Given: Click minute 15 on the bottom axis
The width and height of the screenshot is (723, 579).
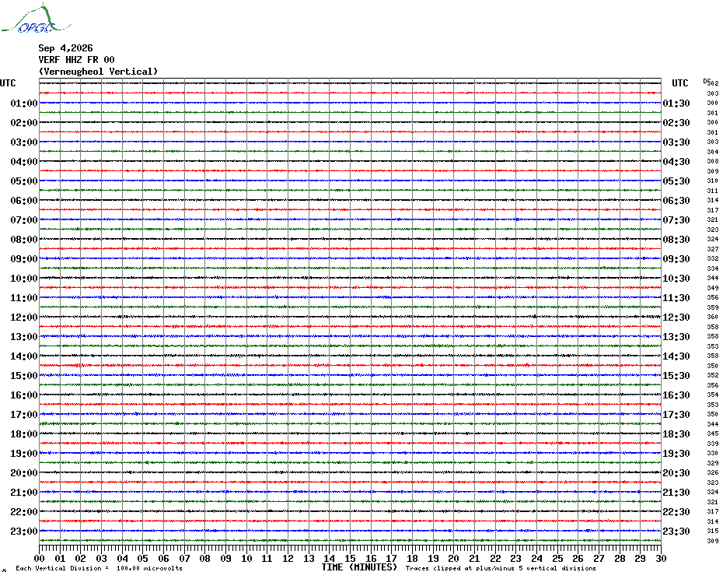Looking at the screenshot, I should tap(350, 558).
